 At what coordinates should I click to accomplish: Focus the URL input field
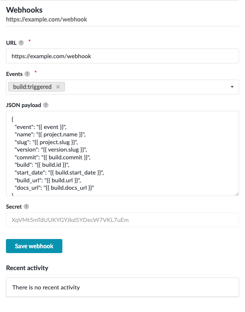pyautogui.click(x=122, y=56)
